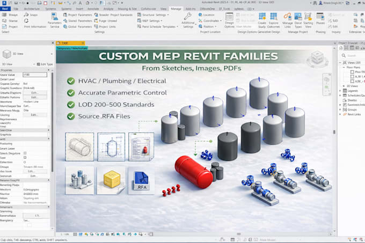Screen dimensions: 365x243
Task: Run the Purge Unused command
Action: click(105, 21)
